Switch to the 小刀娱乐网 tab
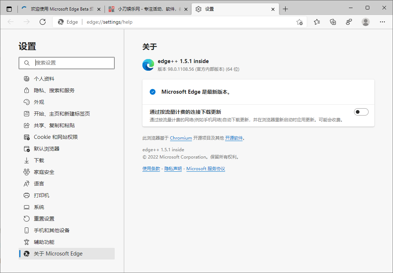Screen dimensions: 393x273 (148, 9)
